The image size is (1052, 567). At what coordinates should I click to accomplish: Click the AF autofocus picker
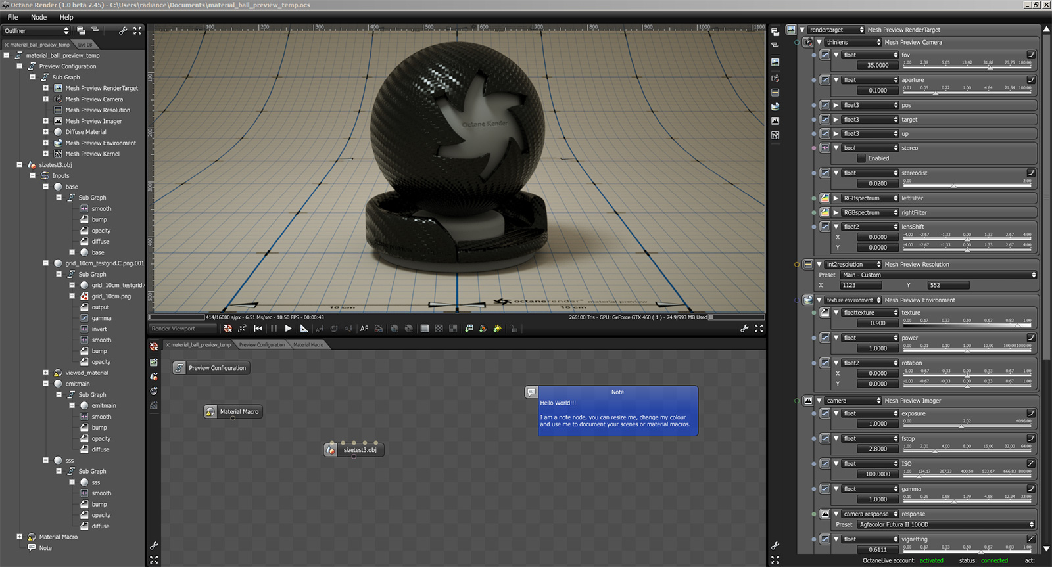click(364, 329)
